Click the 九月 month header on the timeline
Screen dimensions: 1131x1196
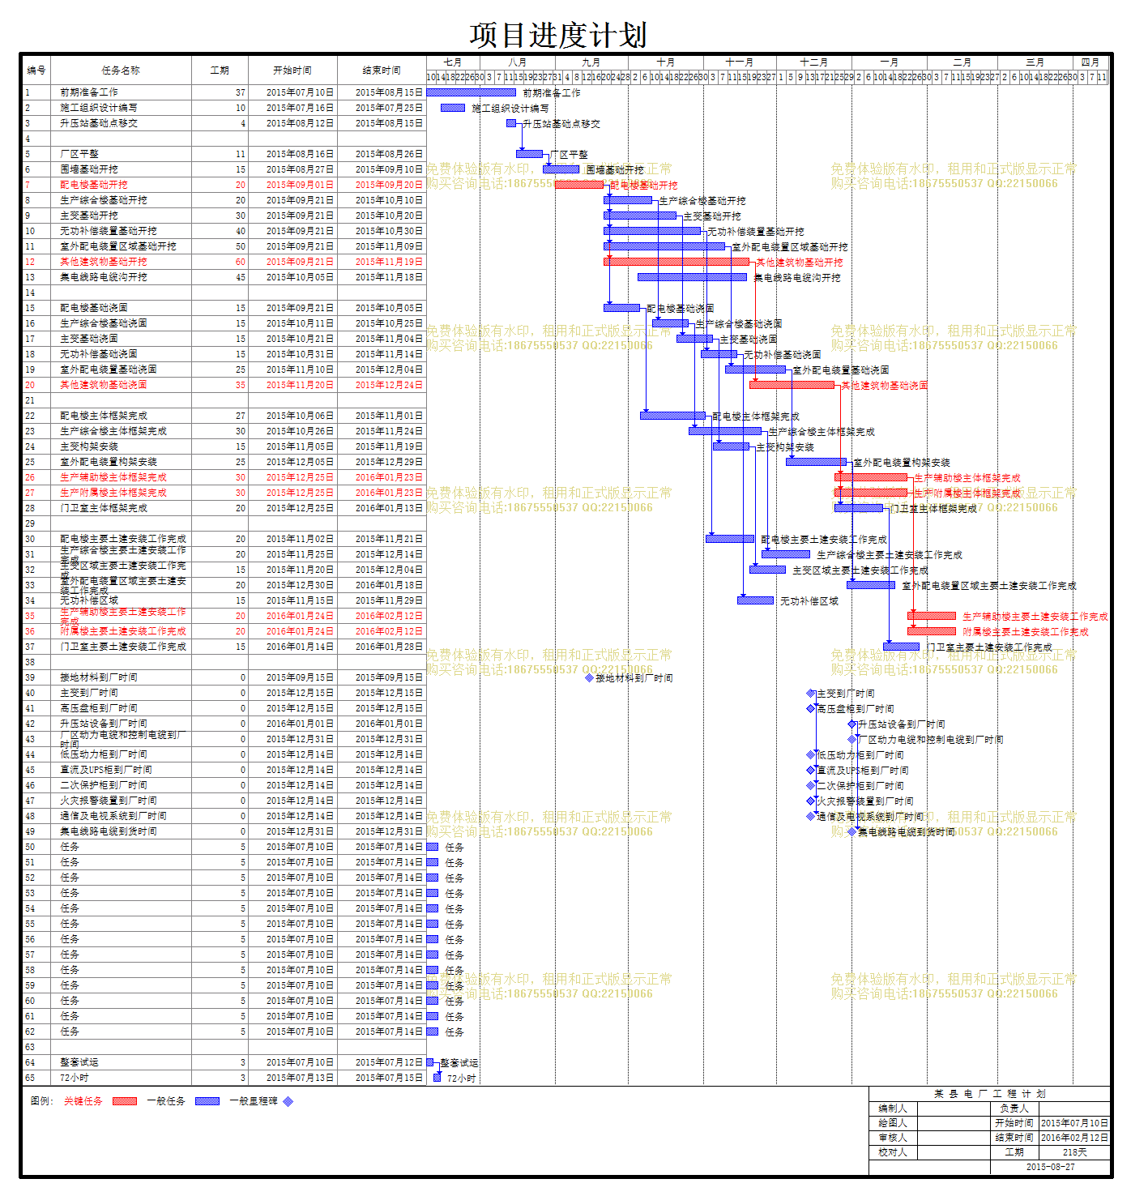click(x=591, y=62)
